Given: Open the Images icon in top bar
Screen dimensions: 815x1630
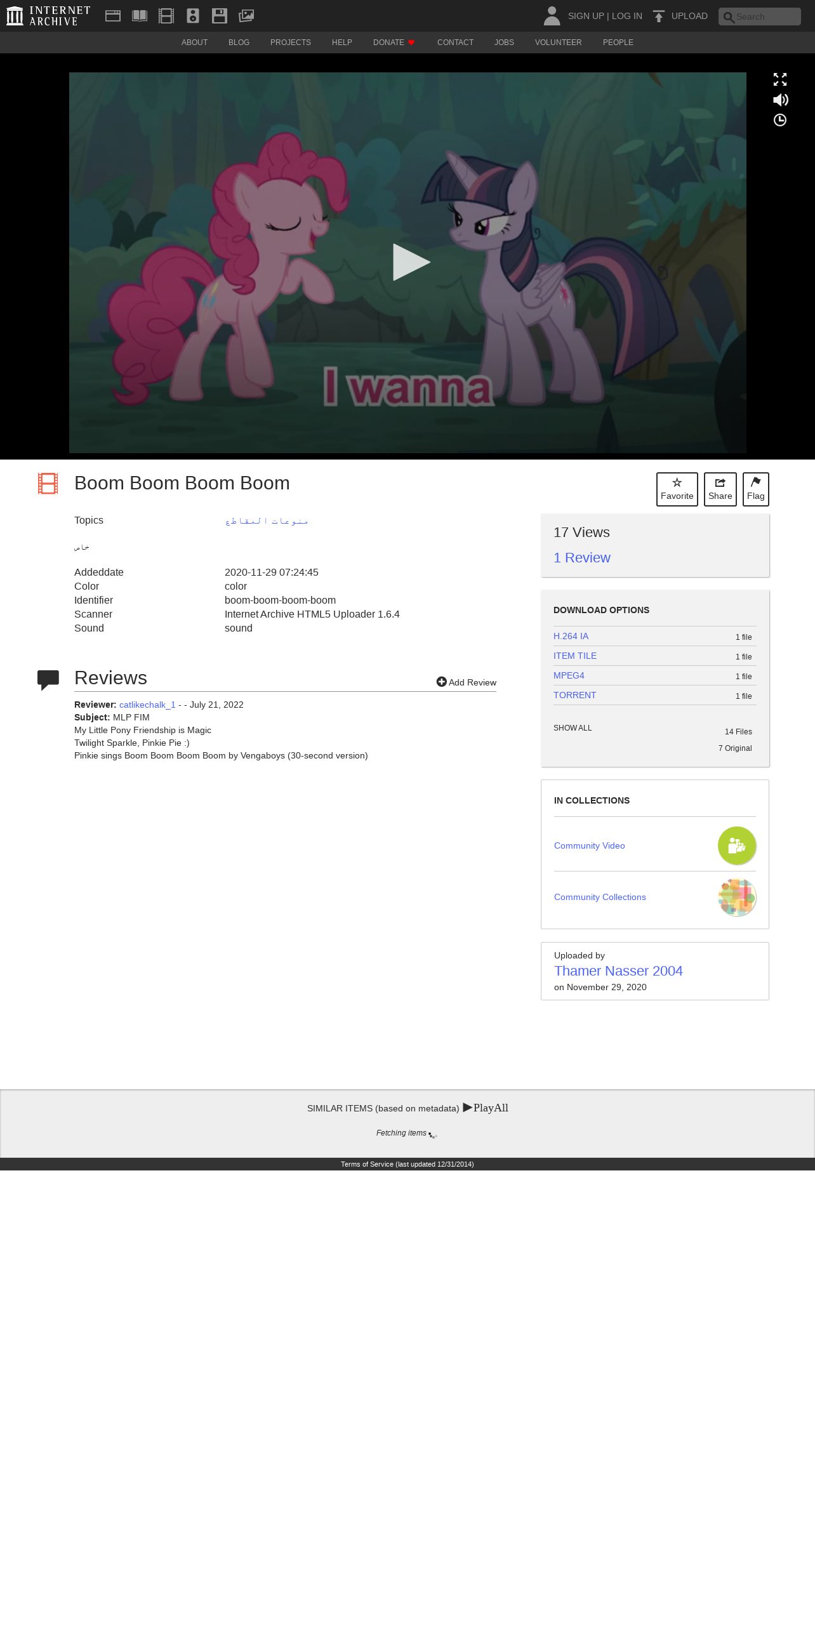Looking at the screenshot, I should pyautogui.click(x=246, y=16).
